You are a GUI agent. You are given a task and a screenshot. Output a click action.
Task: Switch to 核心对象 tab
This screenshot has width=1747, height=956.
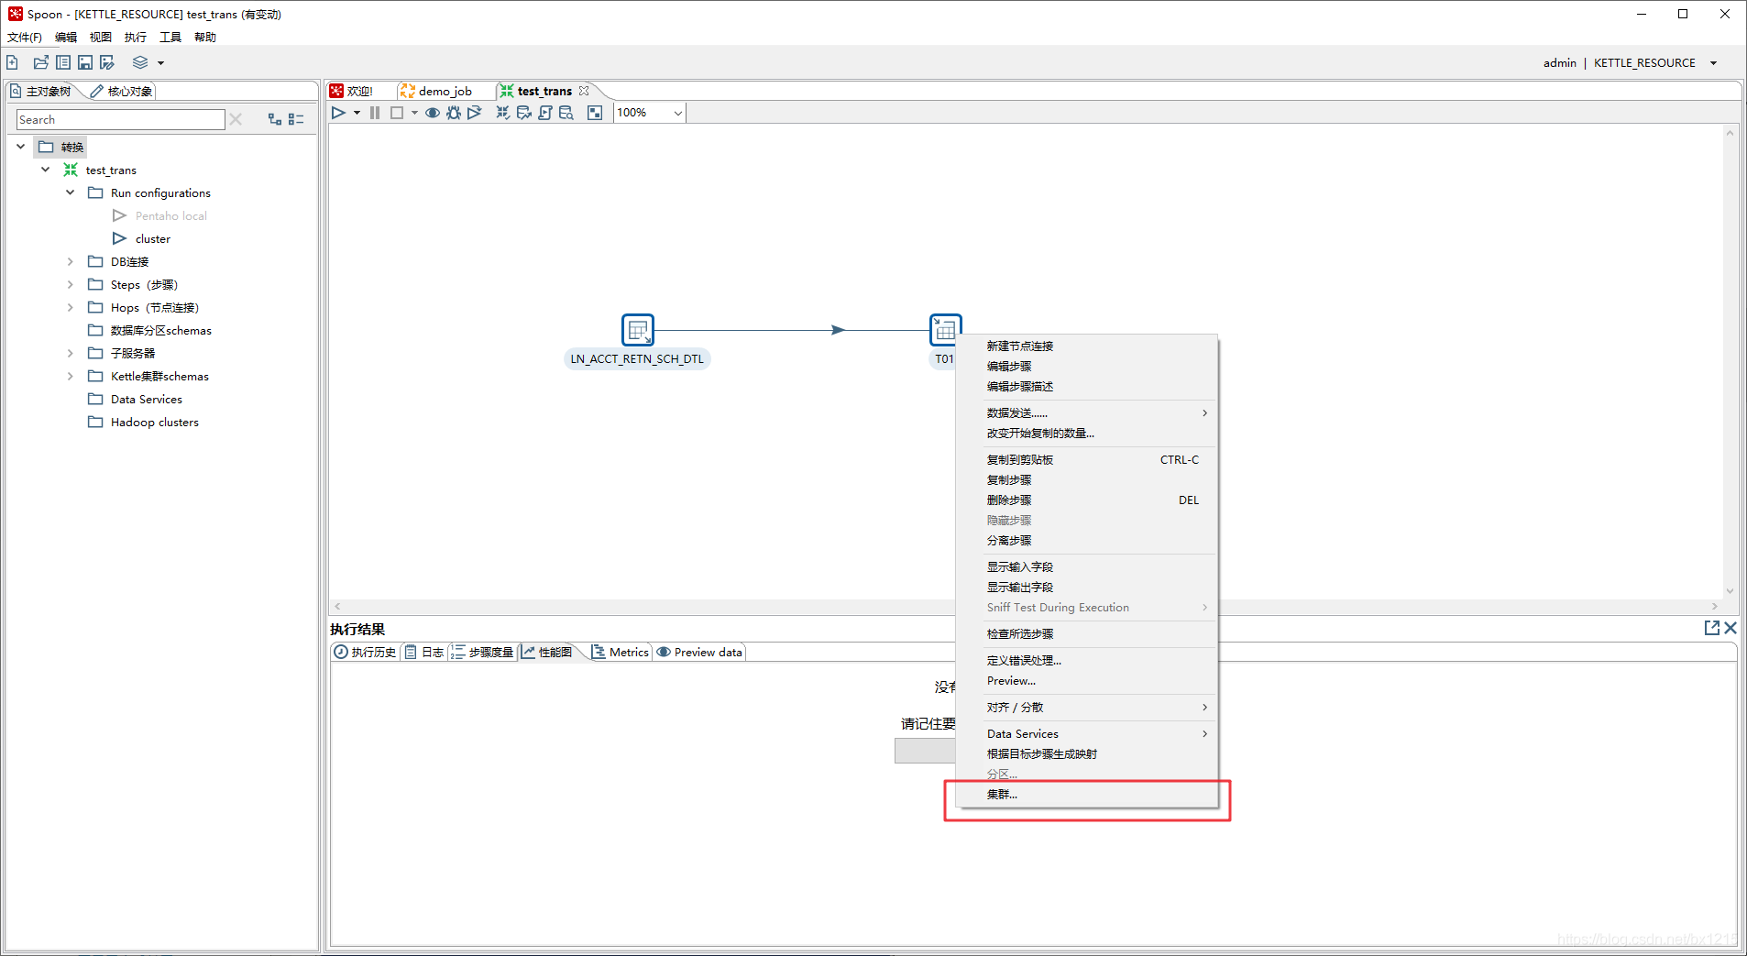[x=122, y=91]
